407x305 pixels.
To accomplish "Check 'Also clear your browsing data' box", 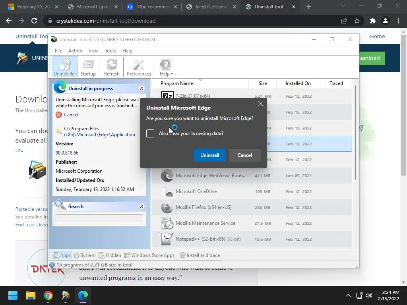I will coord(150,133).
